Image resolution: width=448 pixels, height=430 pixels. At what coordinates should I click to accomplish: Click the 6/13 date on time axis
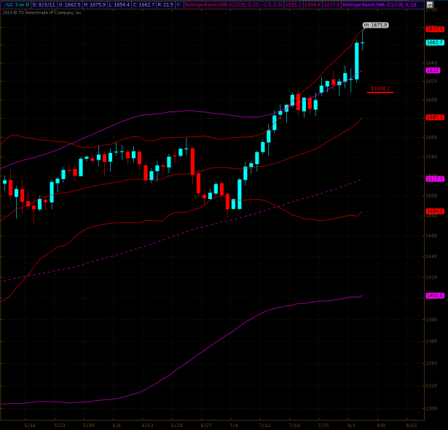coord(148,426)
